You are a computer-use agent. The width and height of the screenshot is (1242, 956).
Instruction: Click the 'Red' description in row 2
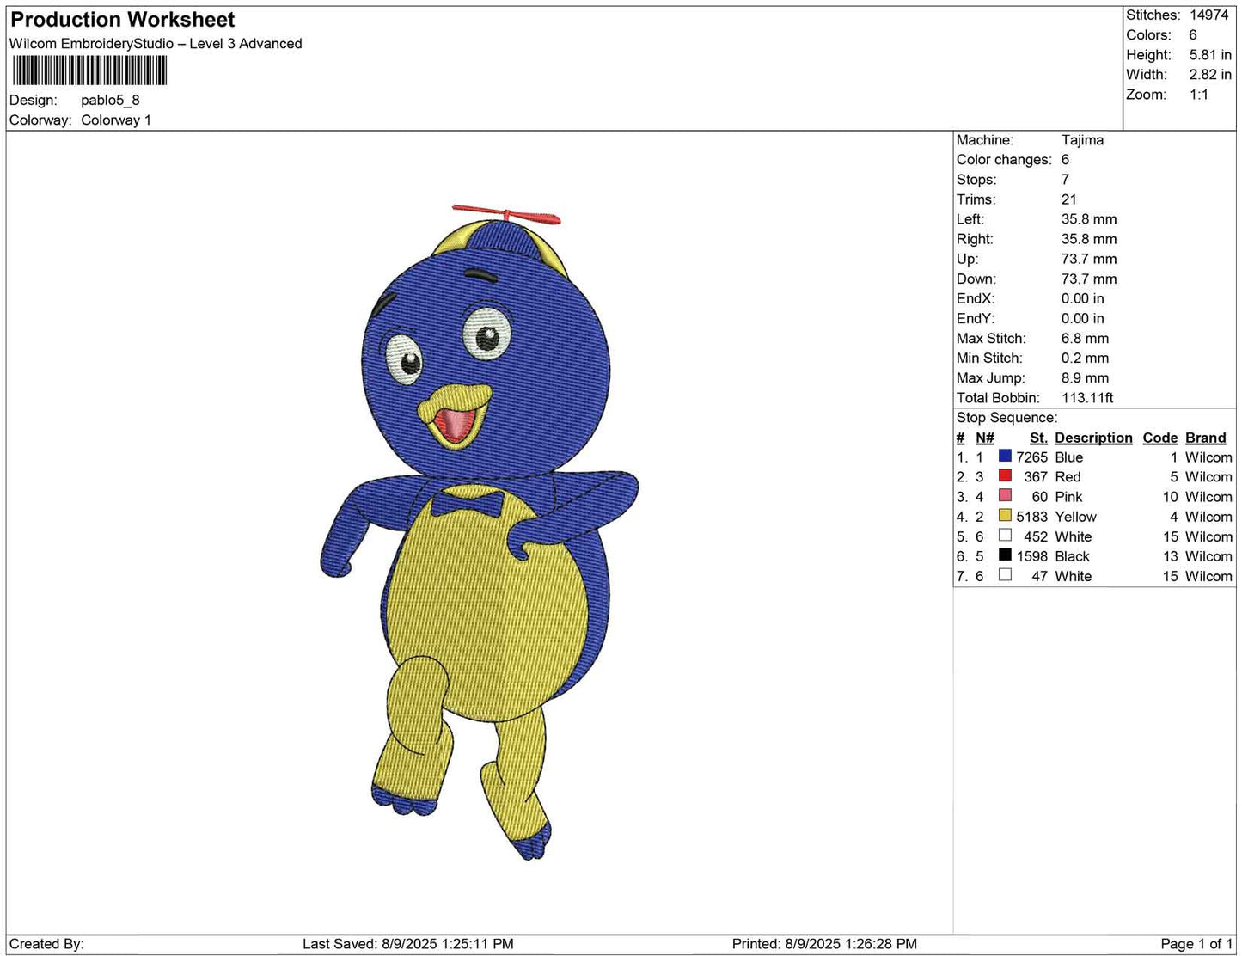[1068, 477]
